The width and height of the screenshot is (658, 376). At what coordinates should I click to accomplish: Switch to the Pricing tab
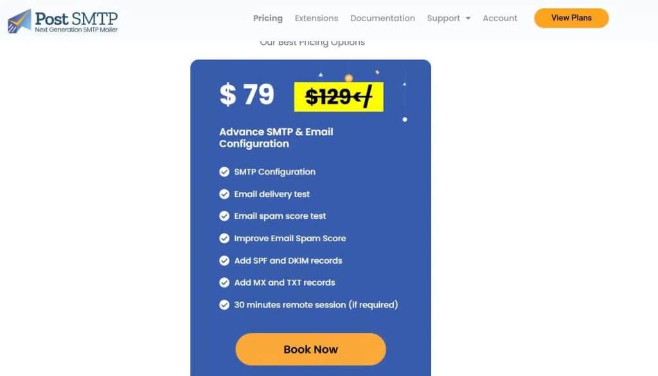click(x=267, y=18)
